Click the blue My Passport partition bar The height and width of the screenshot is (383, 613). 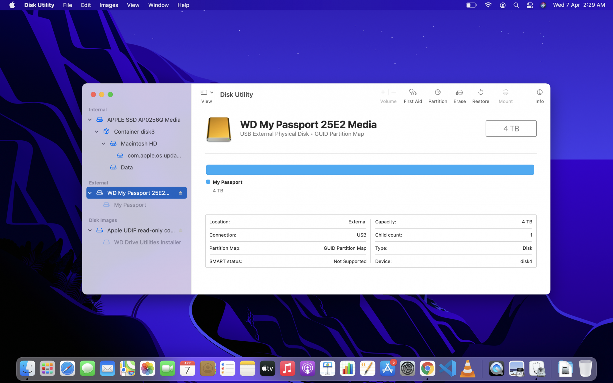click(x=370, y=170)
